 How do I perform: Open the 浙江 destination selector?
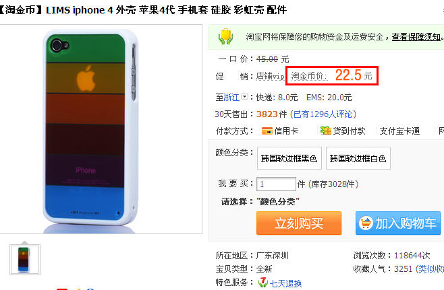pos(231,98)
